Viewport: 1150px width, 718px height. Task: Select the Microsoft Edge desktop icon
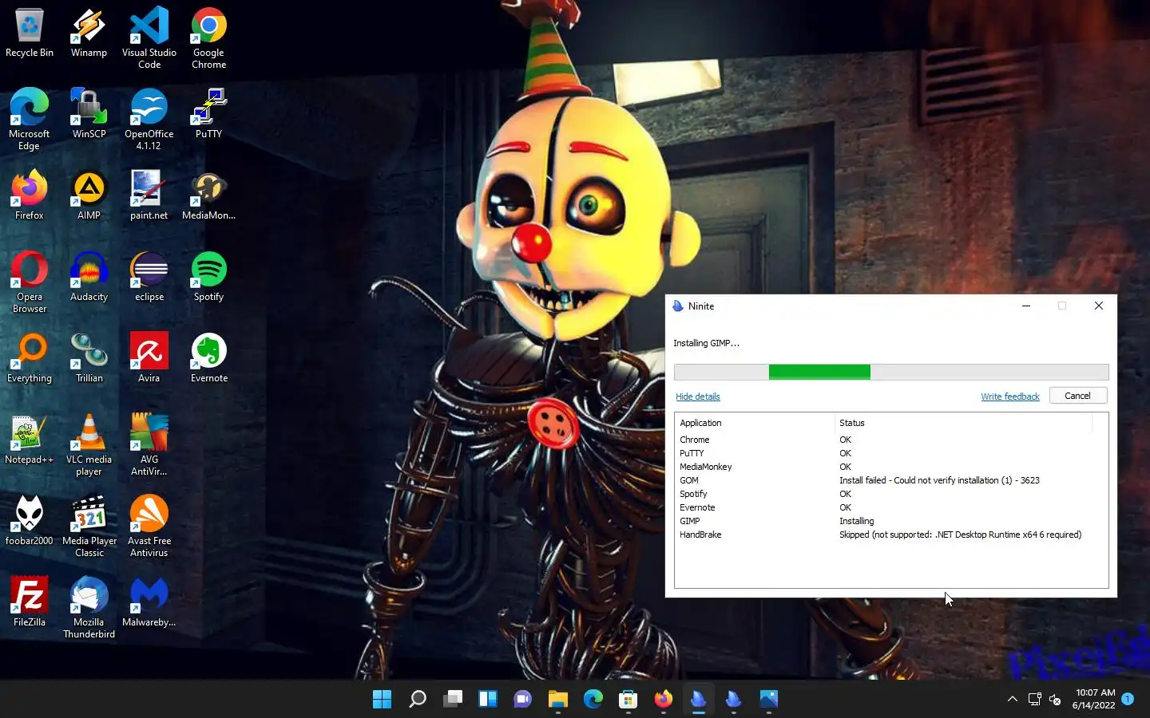(30, 120)
